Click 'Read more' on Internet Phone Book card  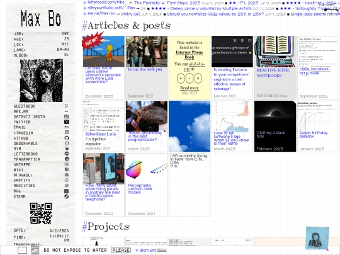pyautogui.click(x=190, y=88)
